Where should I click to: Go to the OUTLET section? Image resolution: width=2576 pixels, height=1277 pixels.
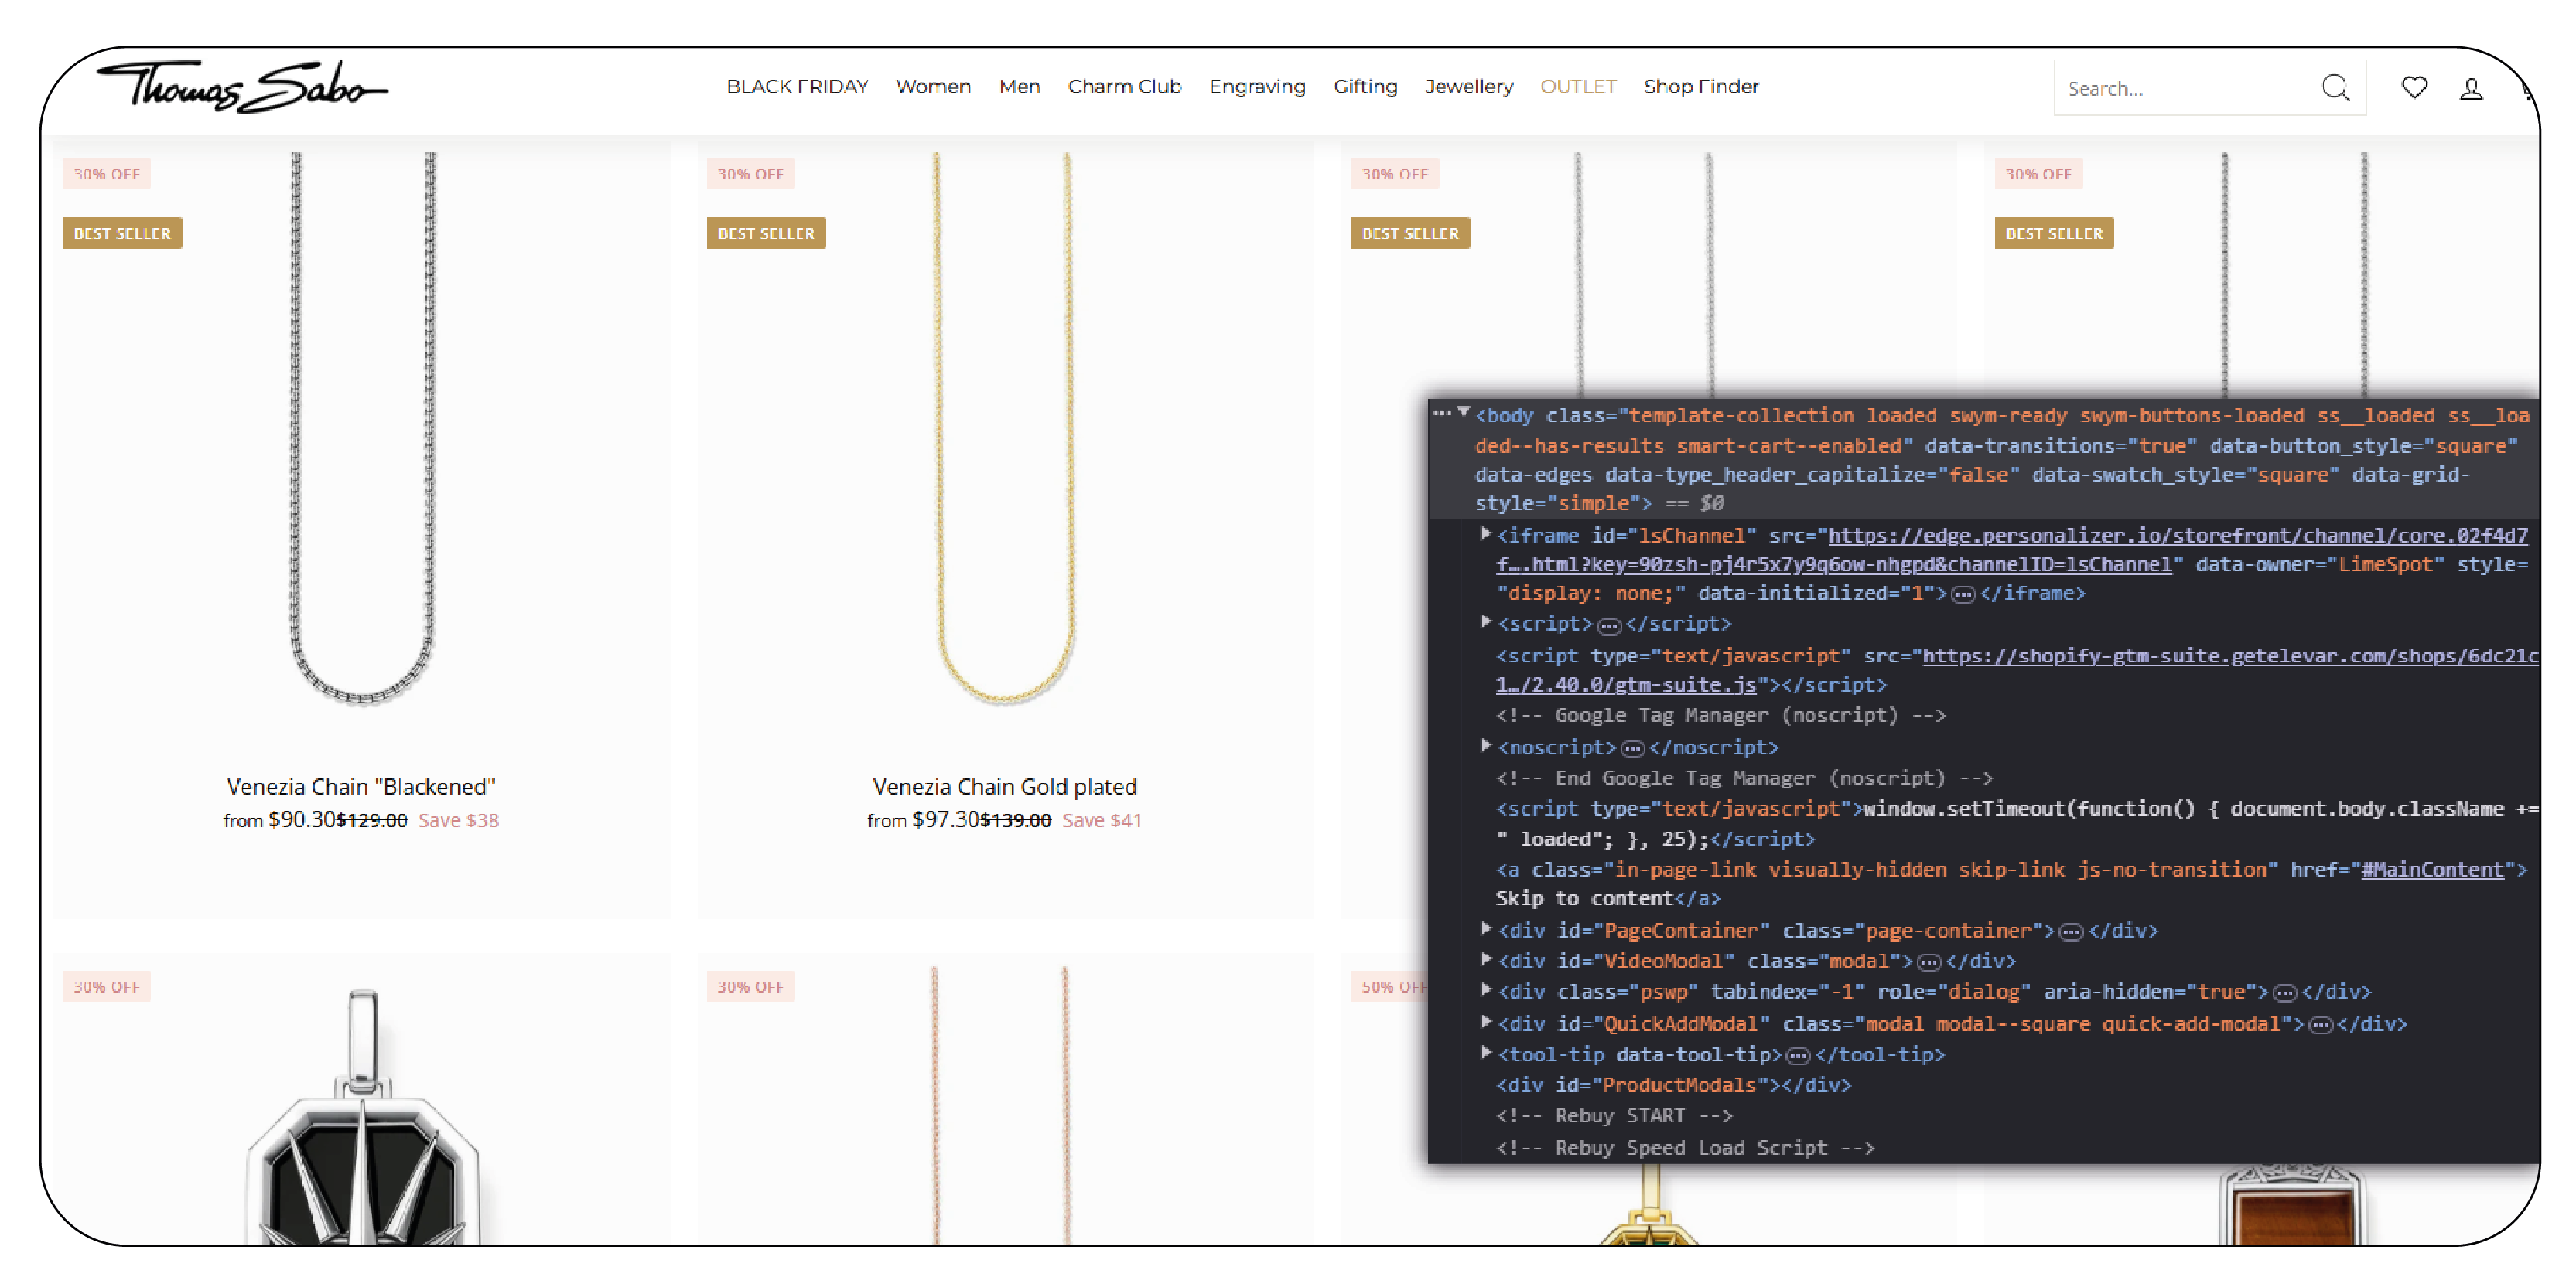(1577, 86)
